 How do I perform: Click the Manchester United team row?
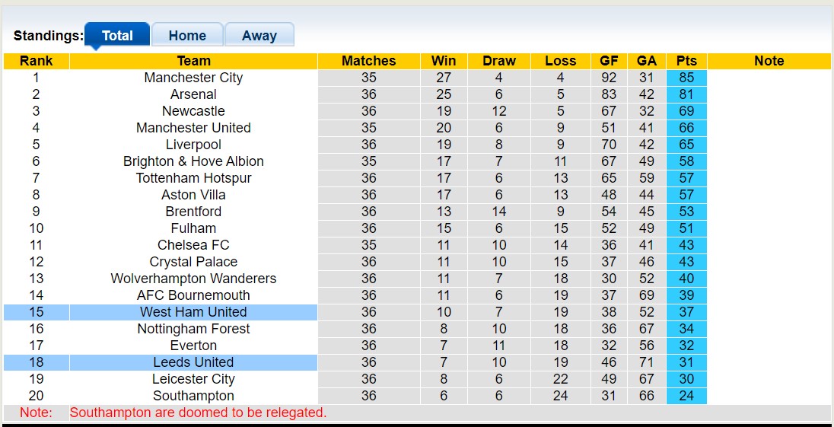point(193,128)
